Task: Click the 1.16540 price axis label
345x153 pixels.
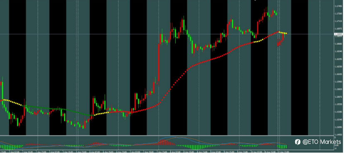Action: (338, 52)
